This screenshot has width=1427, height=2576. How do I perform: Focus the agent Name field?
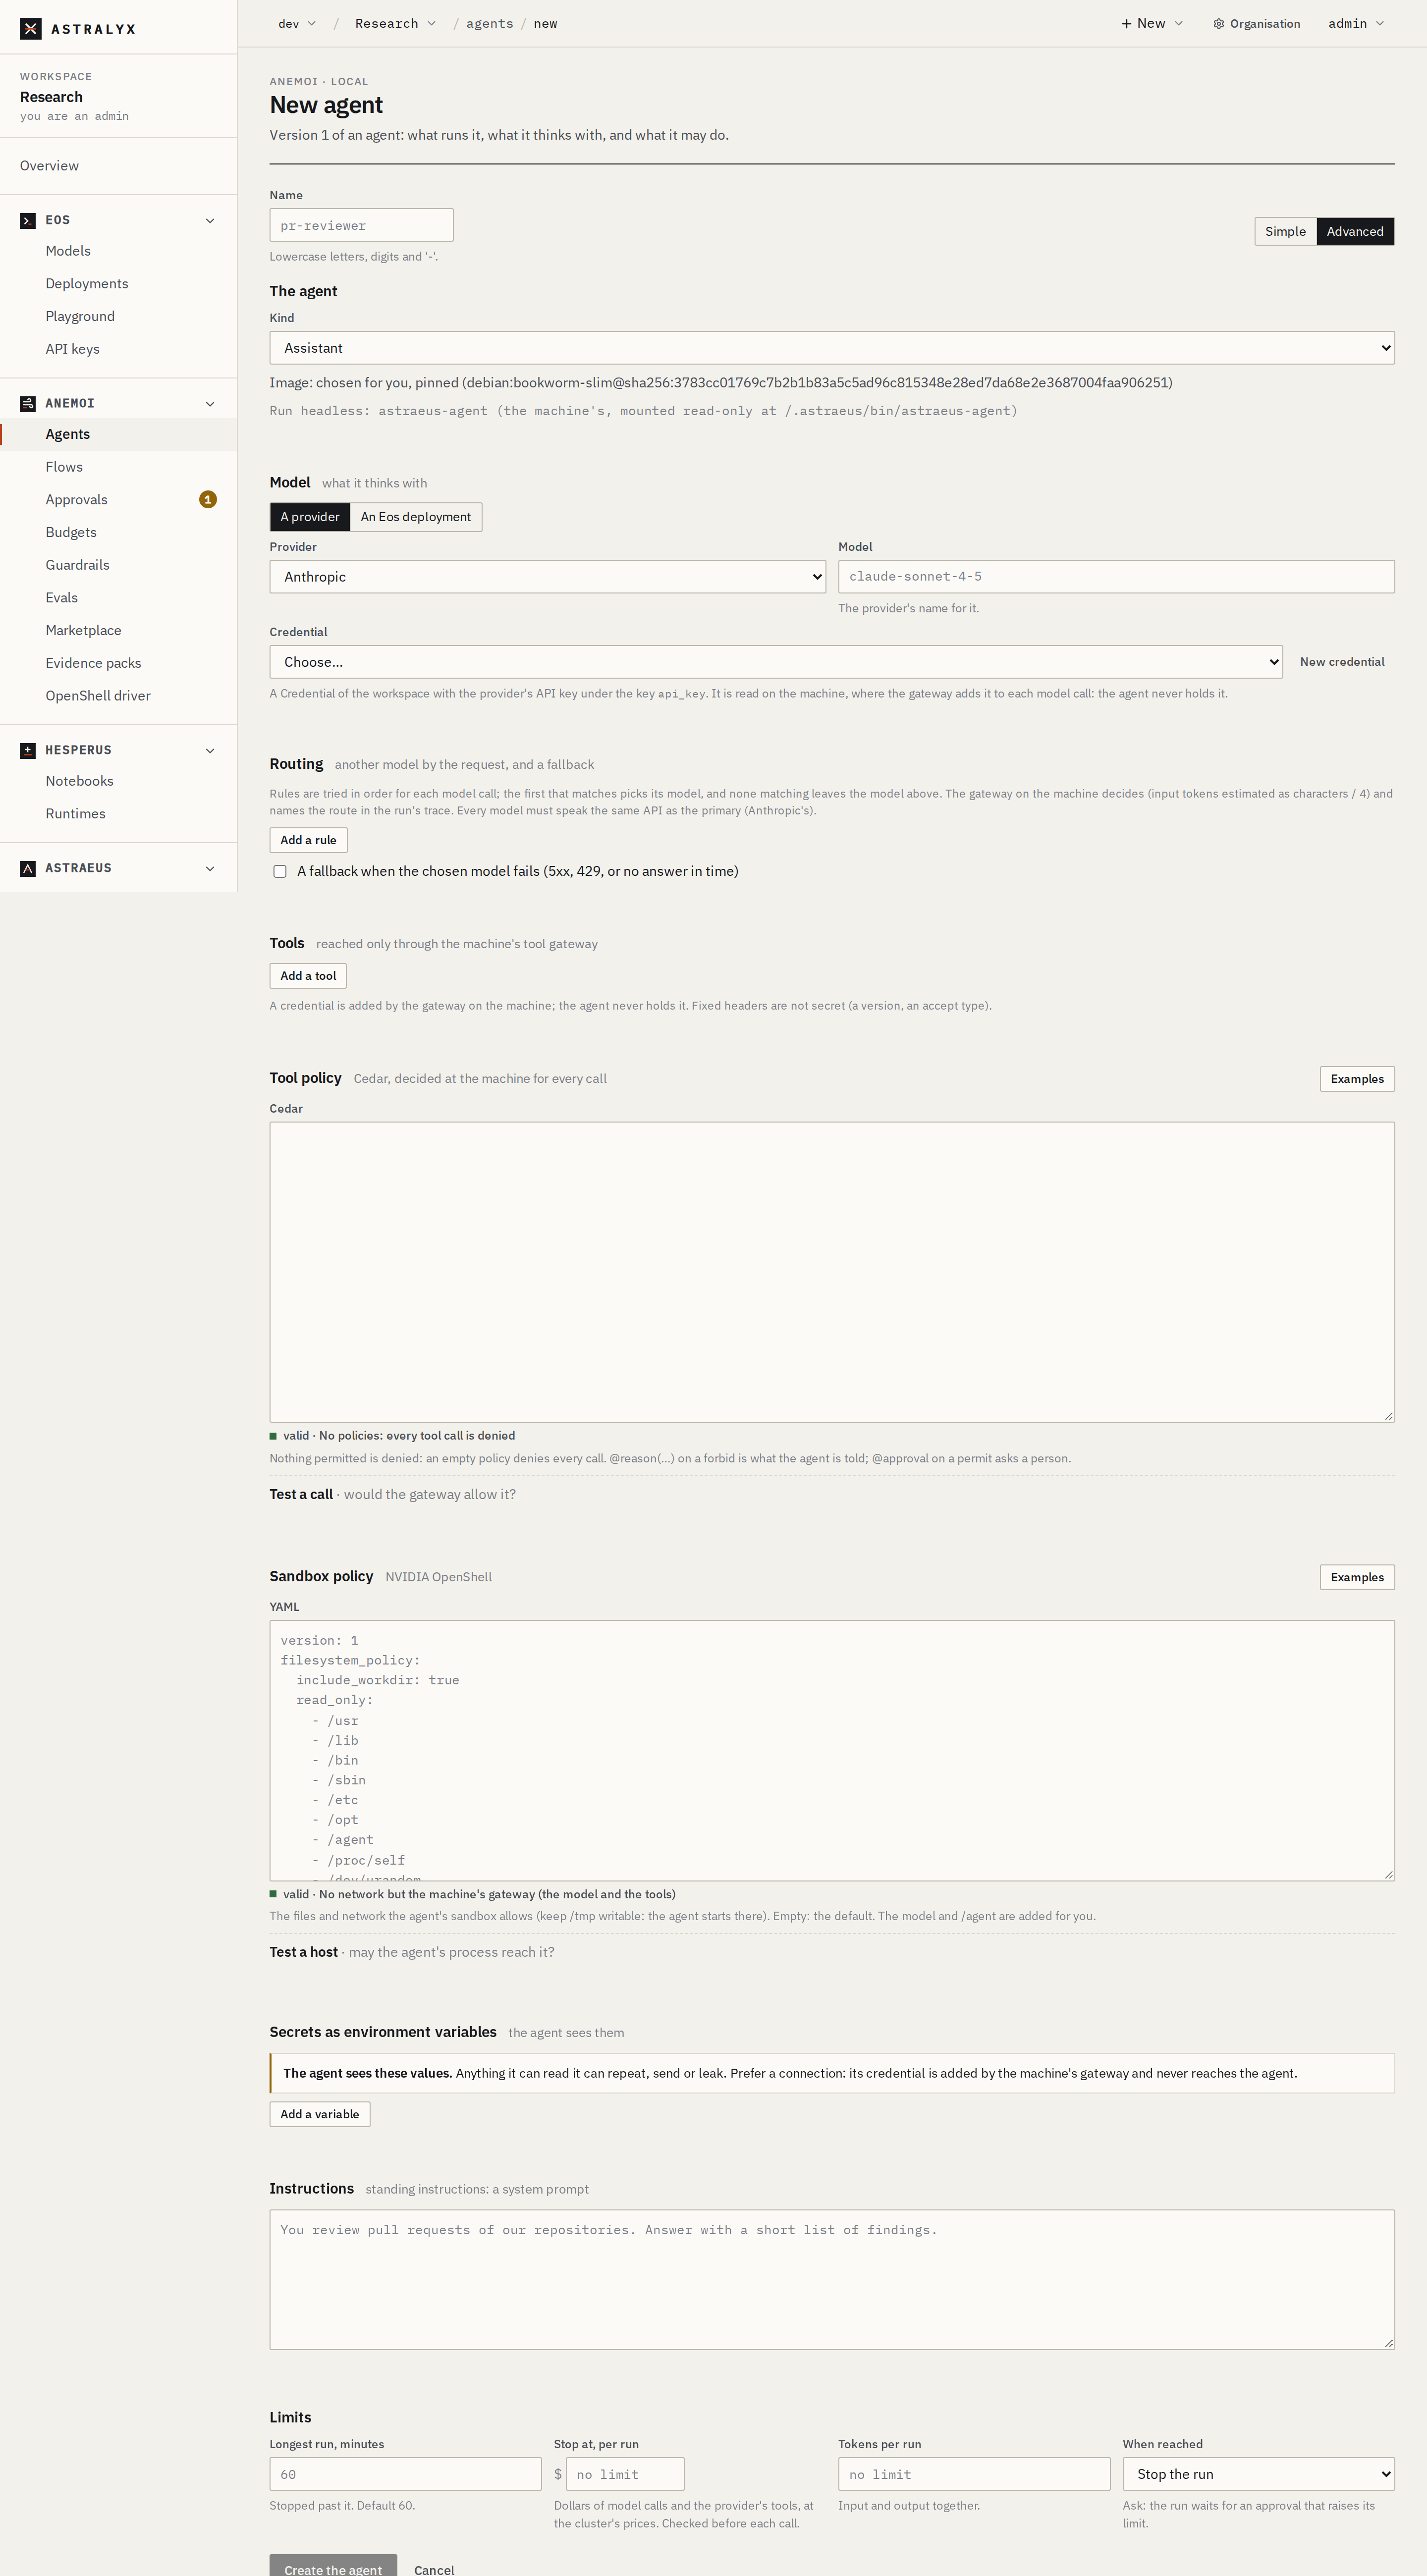click(361, 225)
